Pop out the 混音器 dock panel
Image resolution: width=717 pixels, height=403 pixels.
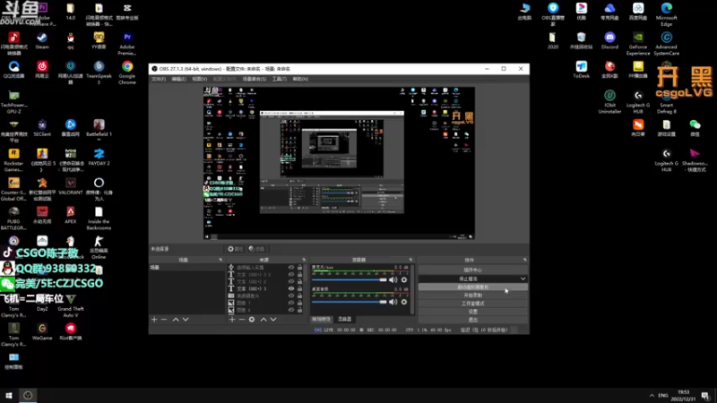(410, 260)
